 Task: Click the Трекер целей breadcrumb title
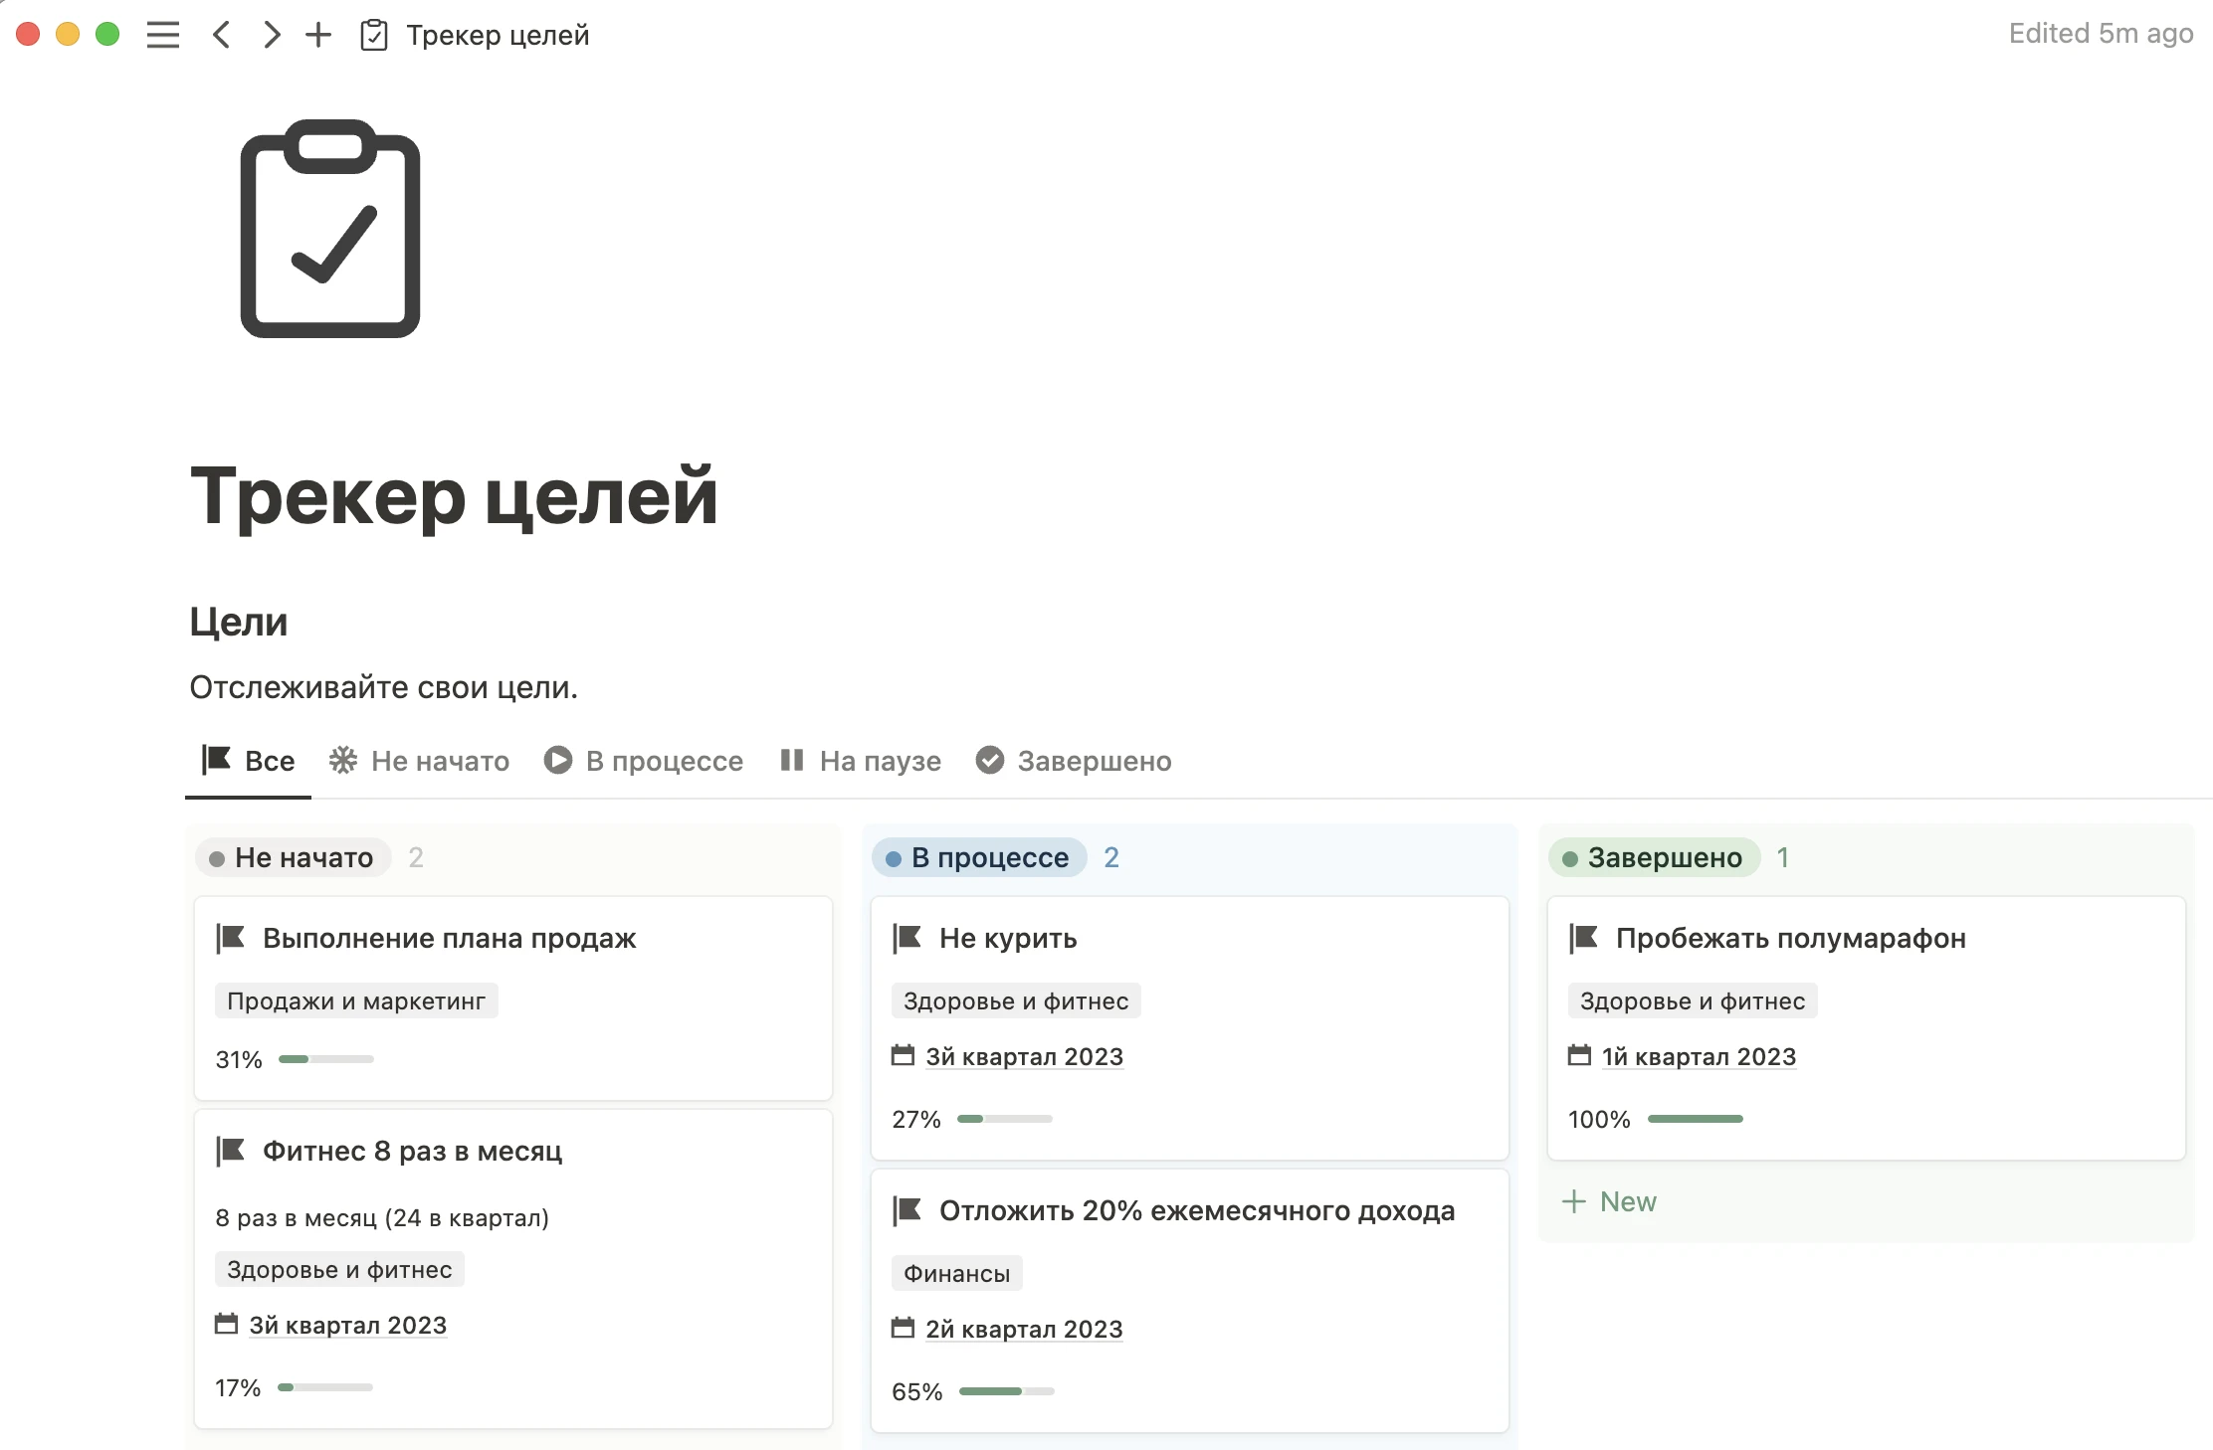click(x=498, y=35)
